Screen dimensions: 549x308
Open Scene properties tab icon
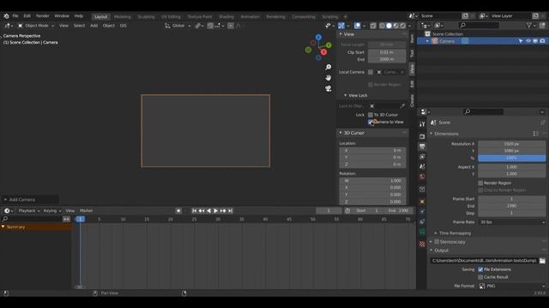coord(422,167)
